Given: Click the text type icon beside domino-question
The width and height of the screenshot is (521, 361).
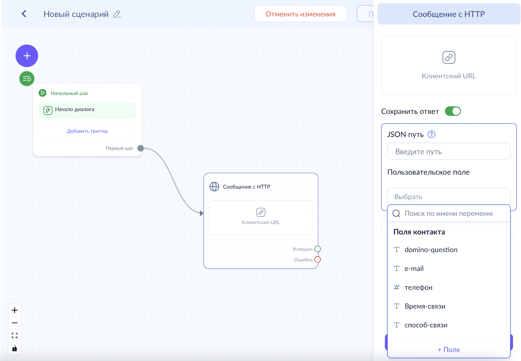Looking at the screenshot, I should point(397,250).
